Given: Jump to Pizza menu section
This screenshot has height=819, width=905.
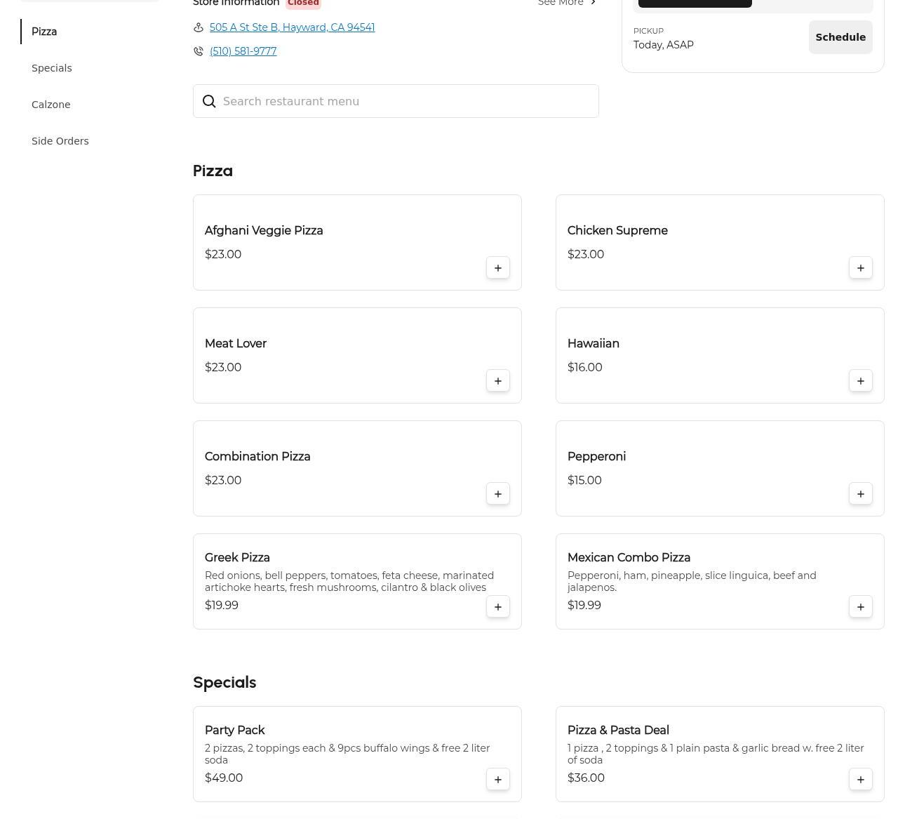Looking at the screenshot, I should [x=44, y=32].
